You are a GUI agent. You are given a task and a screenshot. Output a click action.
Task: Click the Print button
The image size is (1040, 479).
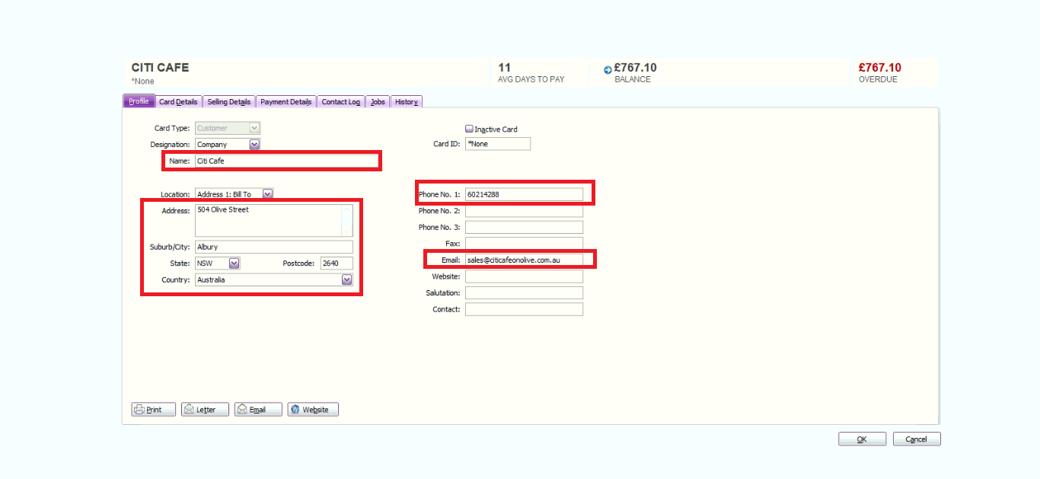click(x=154, y=410)
